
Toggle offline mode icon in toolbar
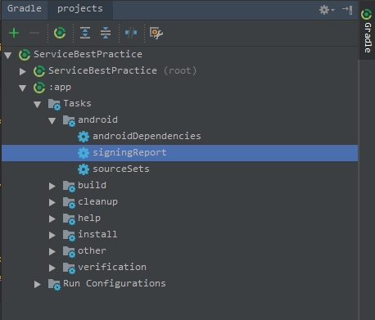[131, 33]
